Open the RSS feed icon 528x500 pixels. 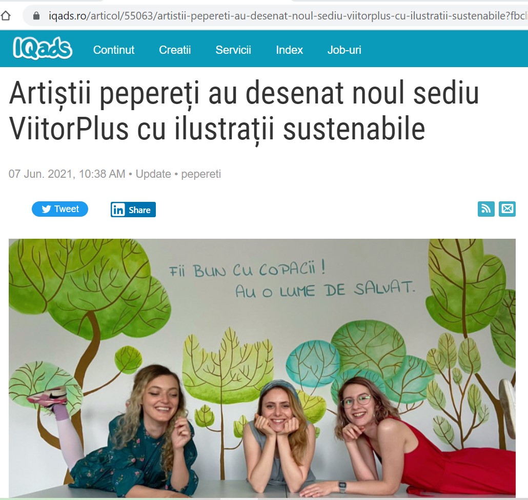tap(486, 209)
